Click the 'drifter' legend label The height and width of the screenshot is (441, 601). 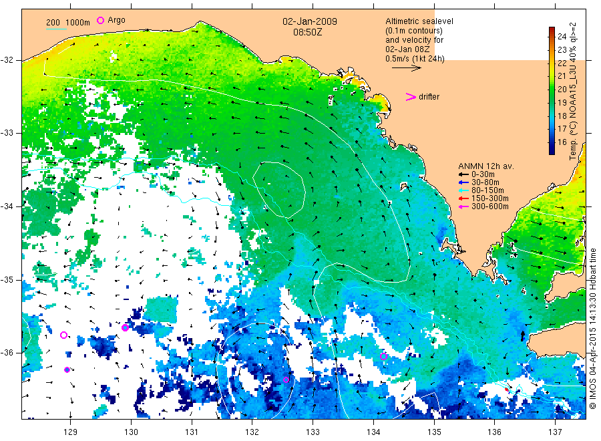coord(429,97)
